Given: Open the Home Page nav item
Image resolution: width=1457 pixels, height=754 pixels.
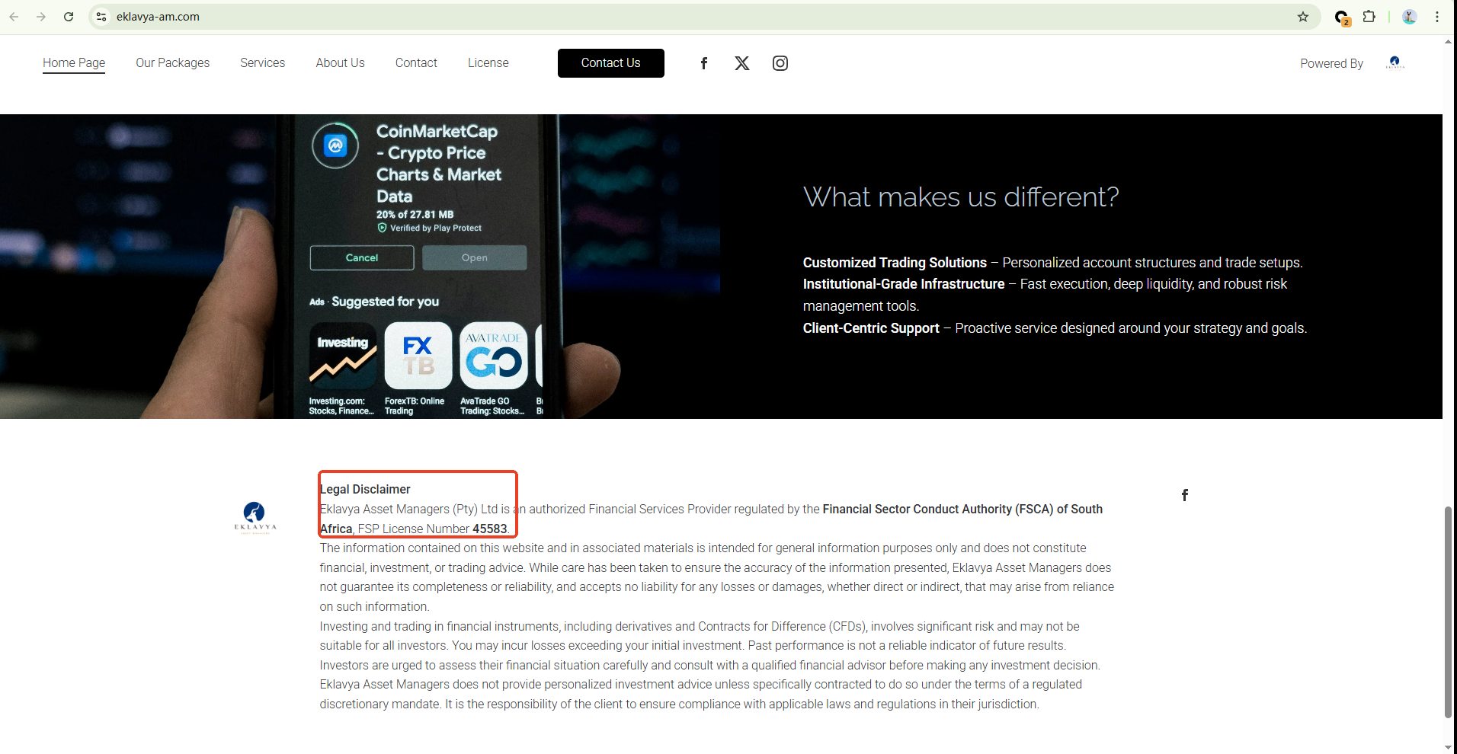Looking at the screenshot, I should 74,63.
